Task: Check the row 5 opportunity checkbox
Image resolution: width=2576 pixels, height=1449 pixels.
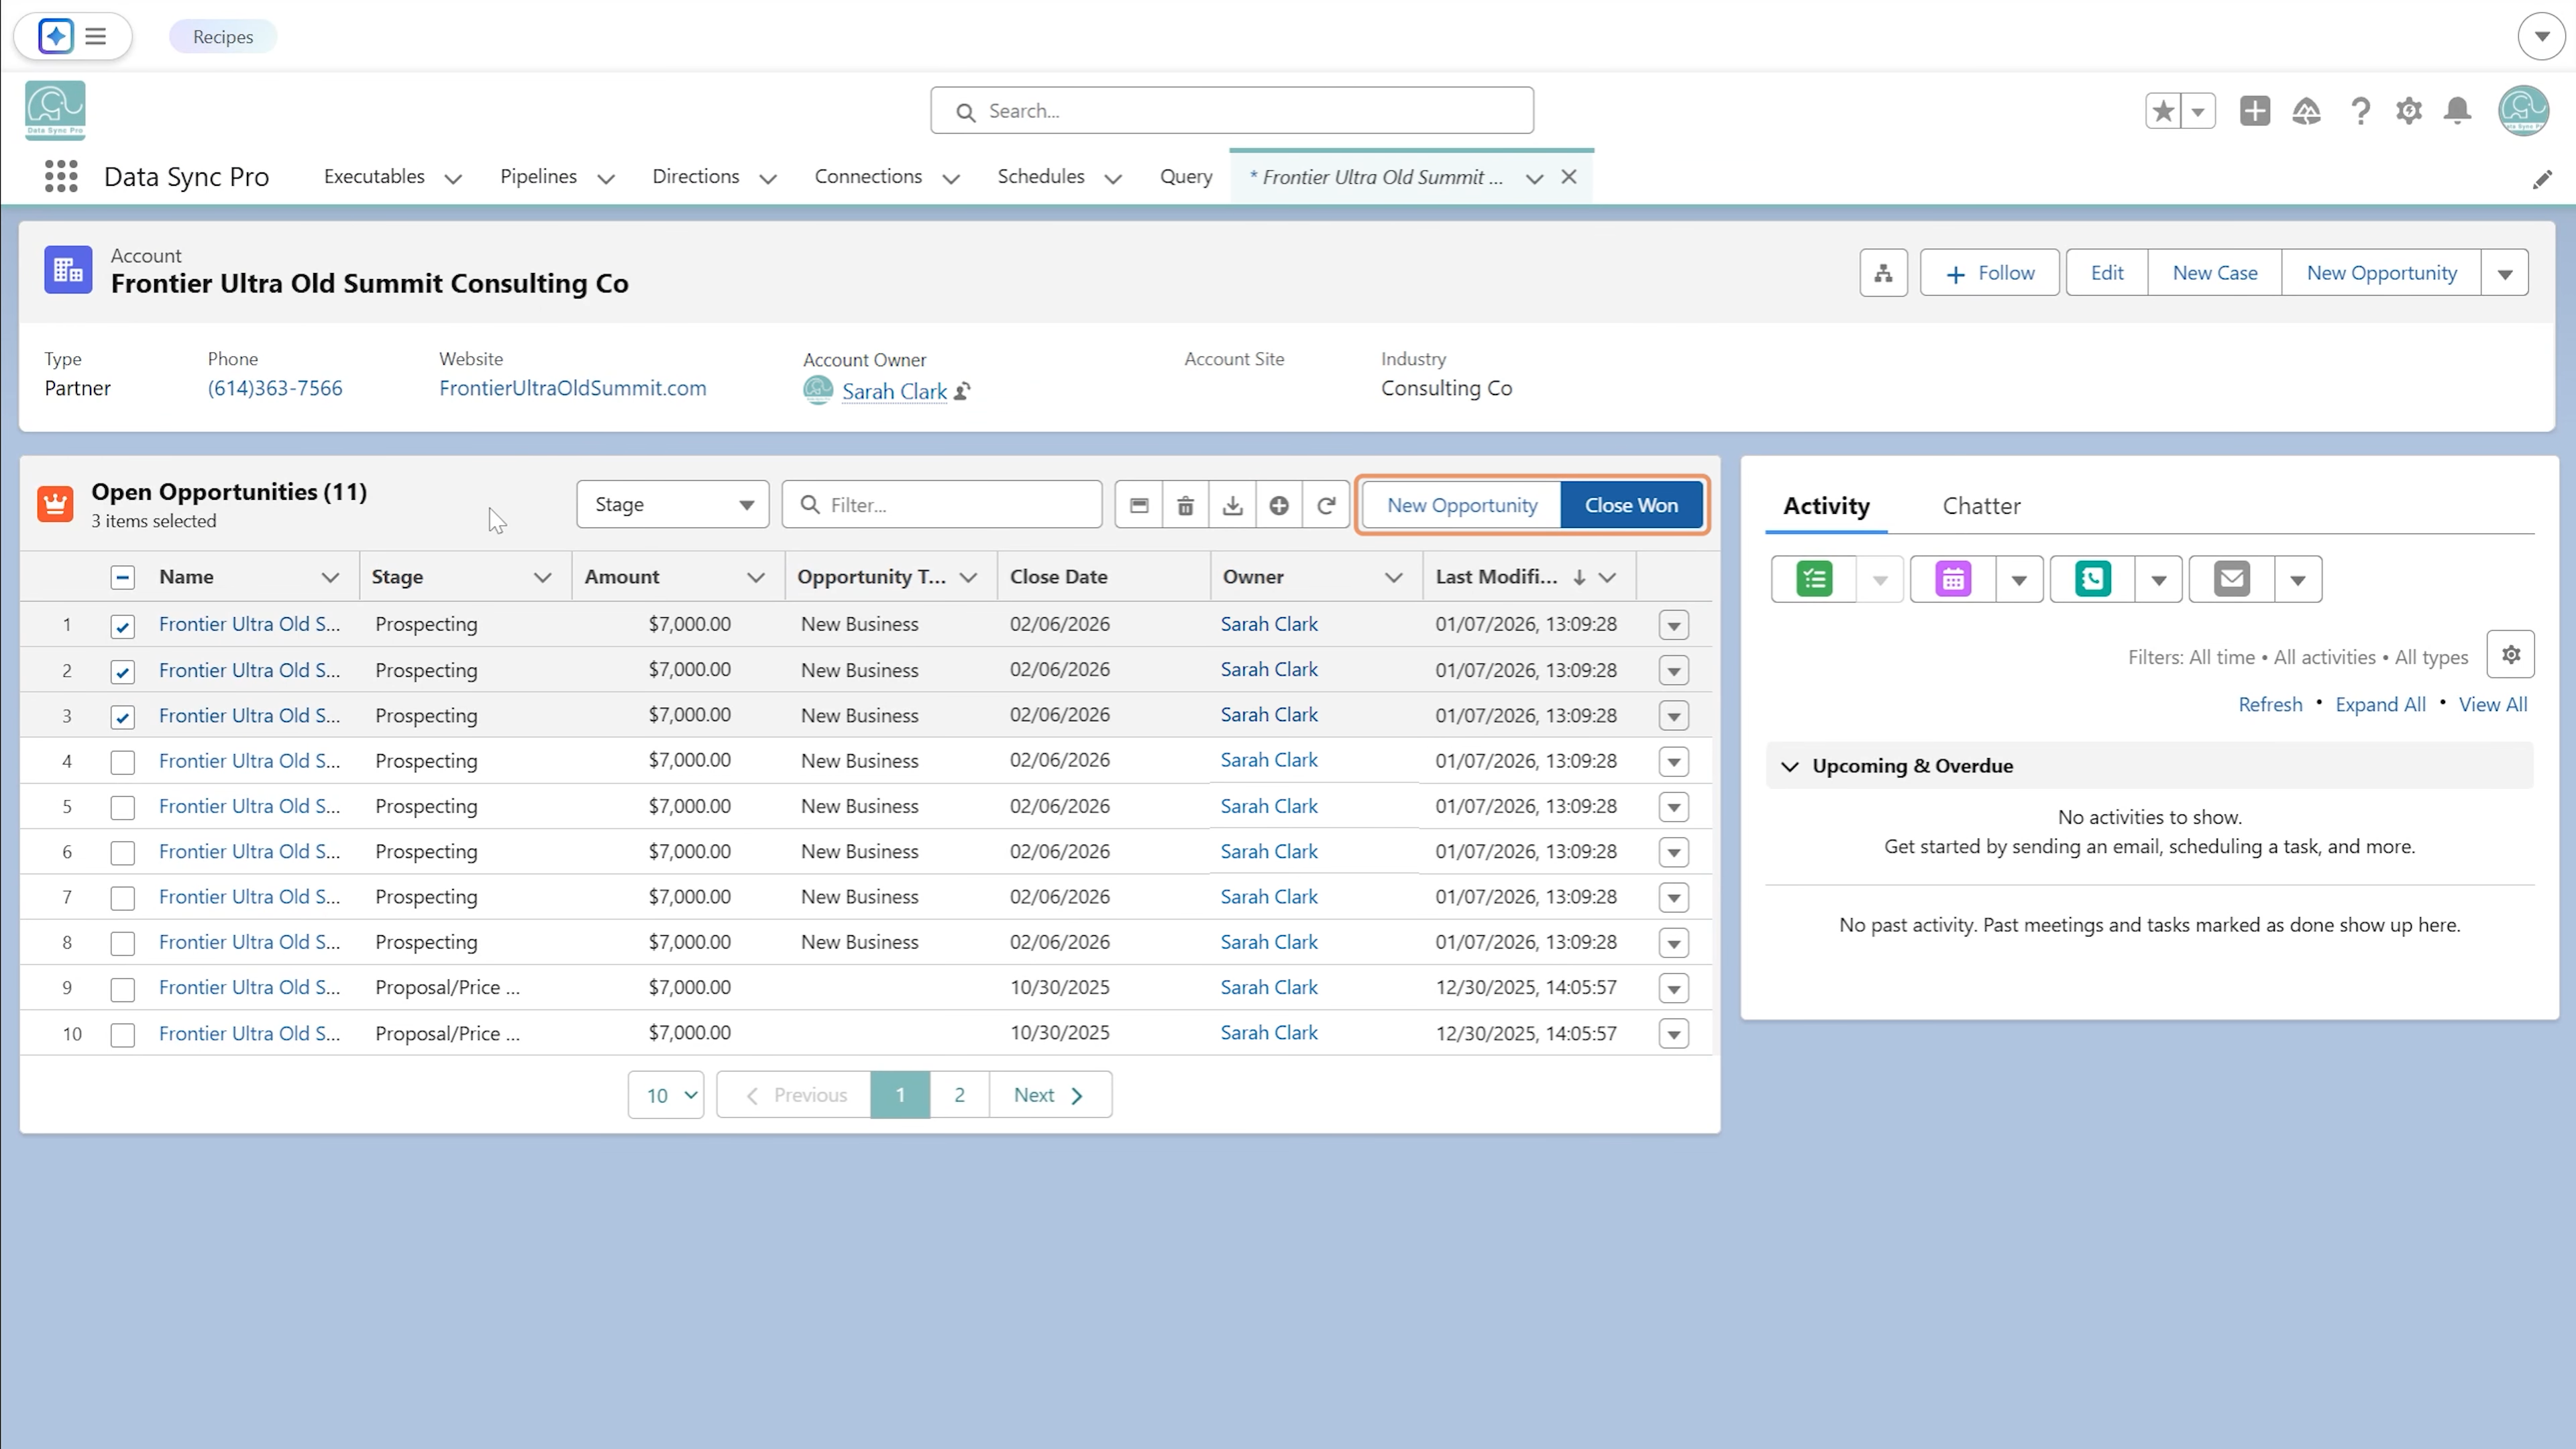Action: click(122, 807)
